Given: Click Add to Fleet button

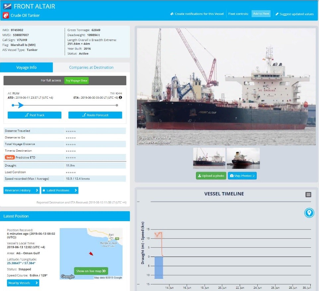Looking at the screenshot, I should pyautogui.click(x=261, y=14).
